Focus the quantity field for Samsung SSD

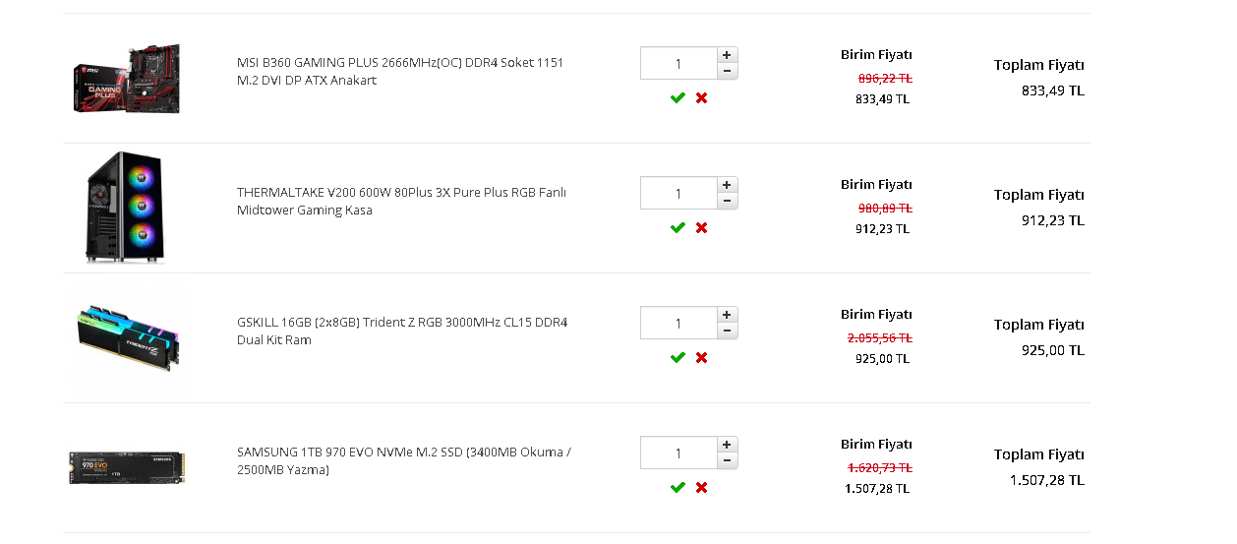tap(677, 453)
